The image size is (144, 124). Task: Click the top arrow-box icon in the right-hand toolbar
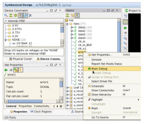125,16
